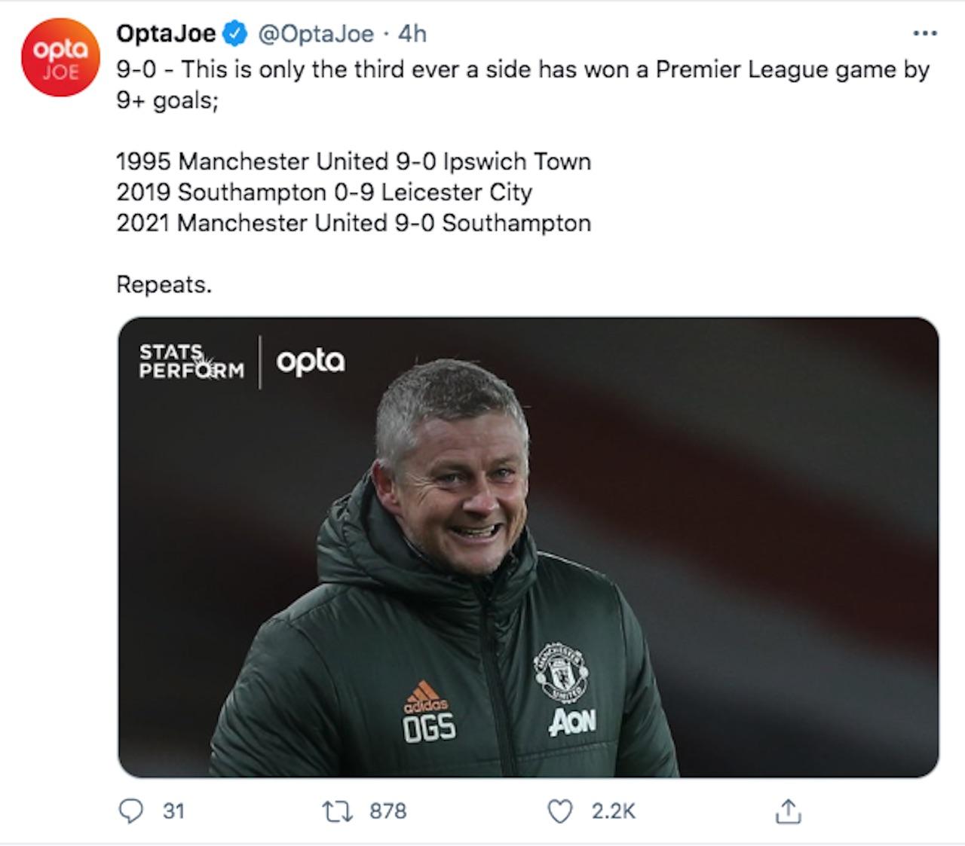Like the tweet with the heart icon

(x=559, y=811)
